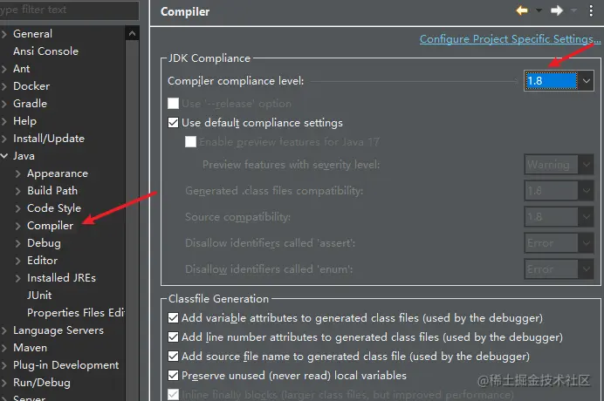
Task: Expand the Build Path node
Action: pos(17,191)
